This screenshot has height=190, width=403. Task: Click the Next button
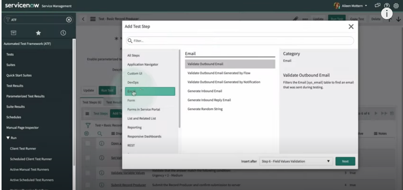[345, 161]
